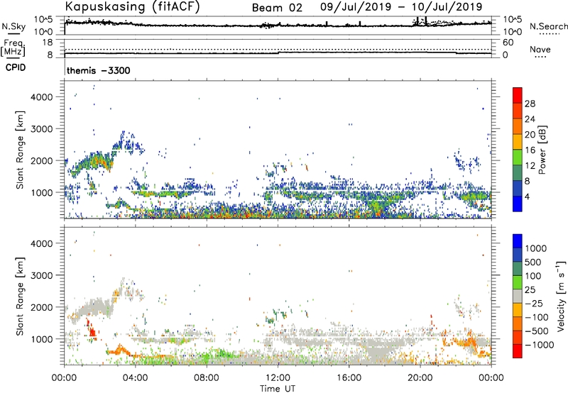Click the 'Time UT' axis label
This screenshot has width=568, height=393.
click(x=278, y=389)
